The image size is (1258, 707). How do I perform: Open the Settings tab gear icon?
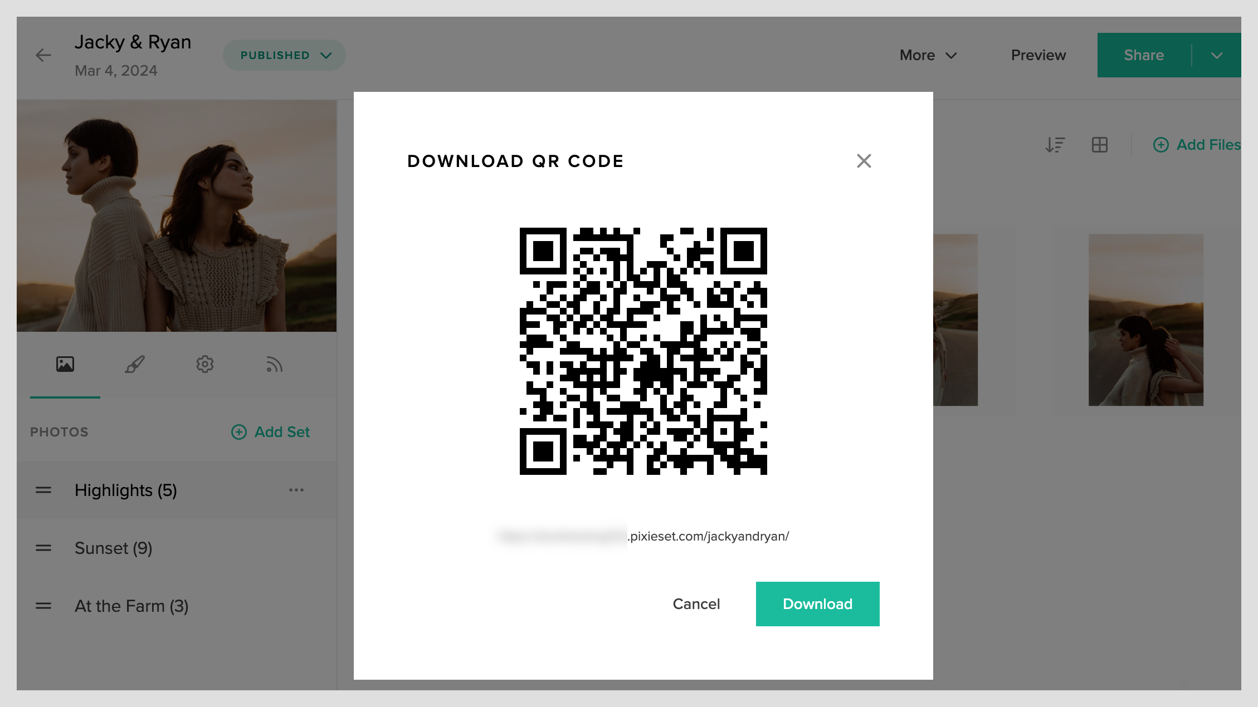tap(205, 364)
